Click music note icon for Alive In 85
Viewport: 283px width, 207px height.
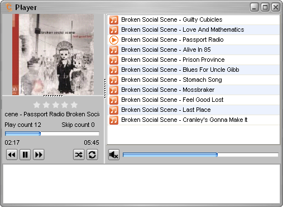click(x=114, y=50)
